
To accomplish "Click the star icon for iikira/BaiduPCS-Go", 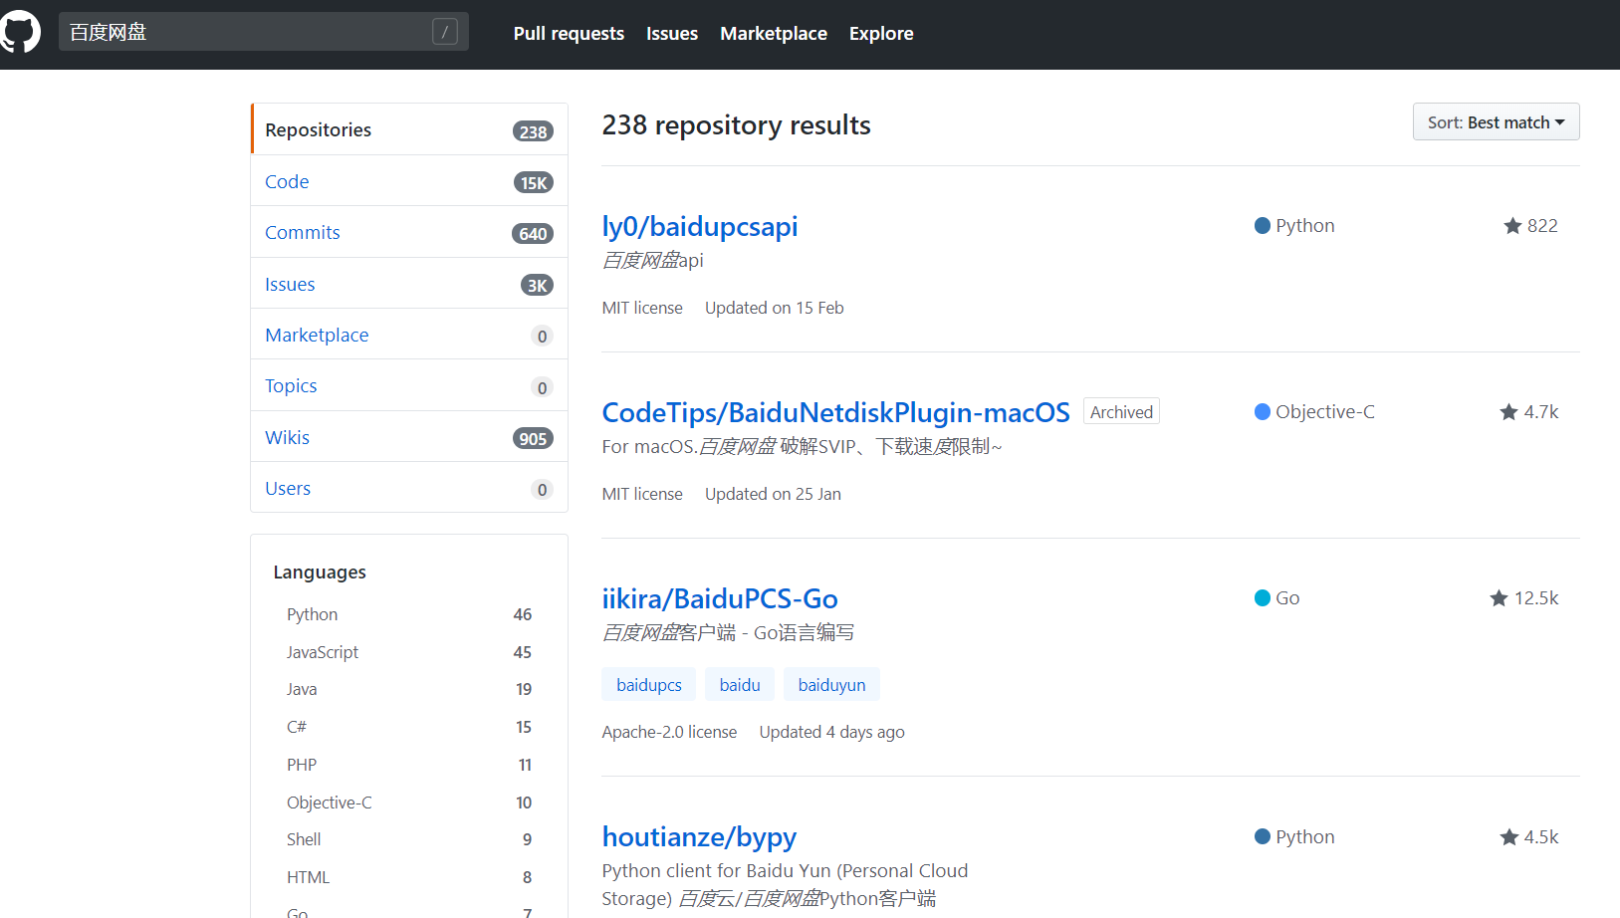I will (1499, 598).
